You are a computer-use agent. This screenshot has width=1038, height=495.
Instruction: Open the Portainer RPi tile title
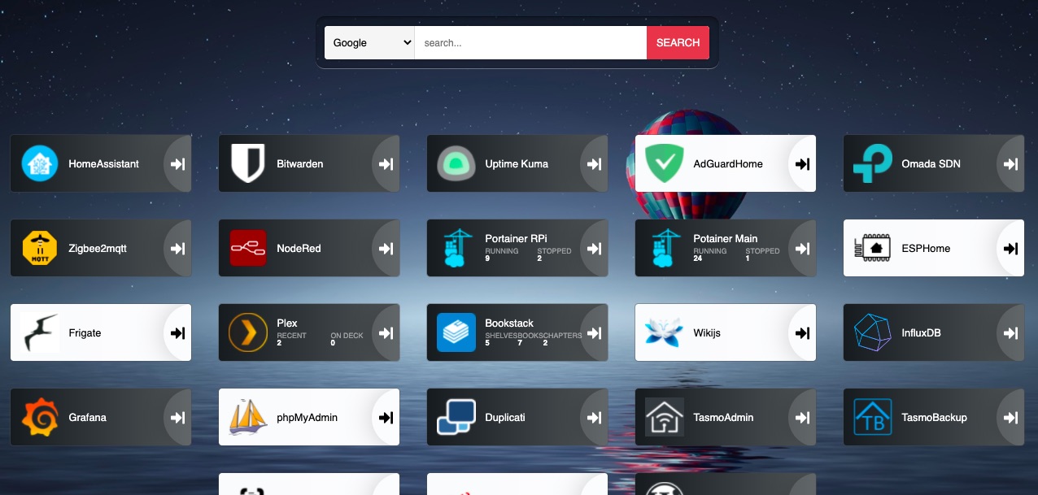coord(516,238)
